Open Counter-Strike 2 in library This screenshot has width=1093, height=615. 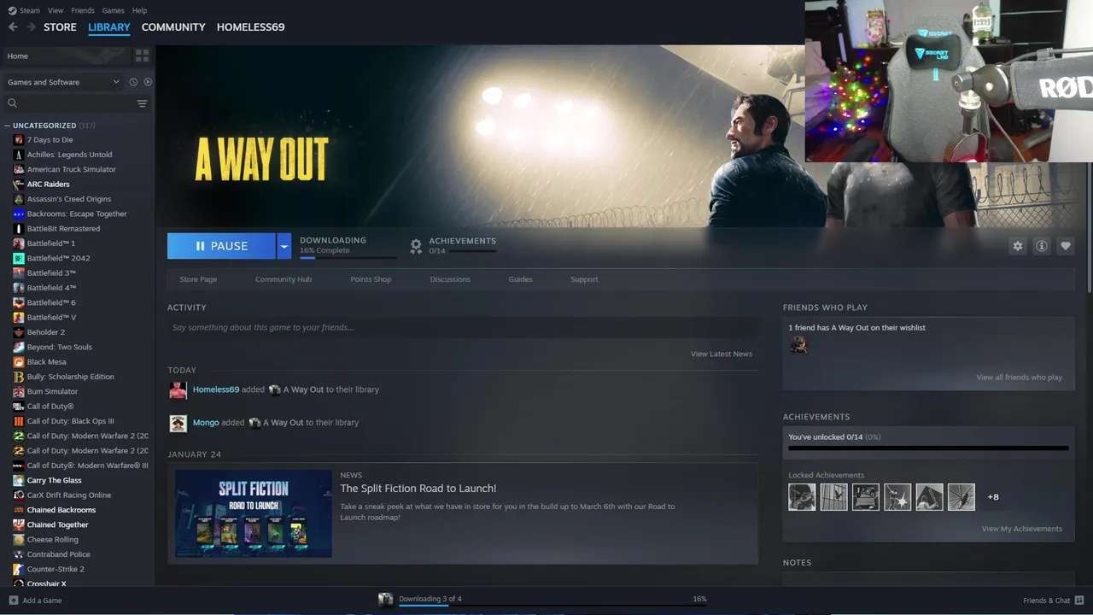[56, 569]
